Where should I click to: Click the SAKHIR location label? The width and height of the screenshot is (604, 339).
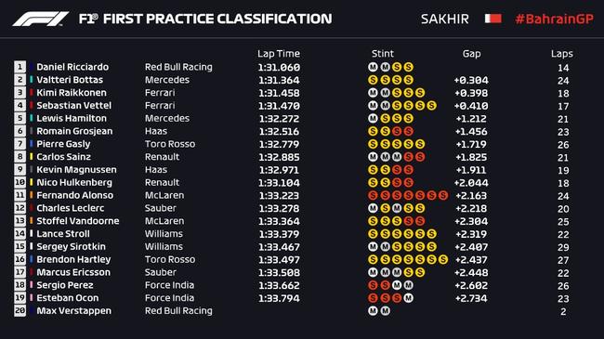(445, 19)
